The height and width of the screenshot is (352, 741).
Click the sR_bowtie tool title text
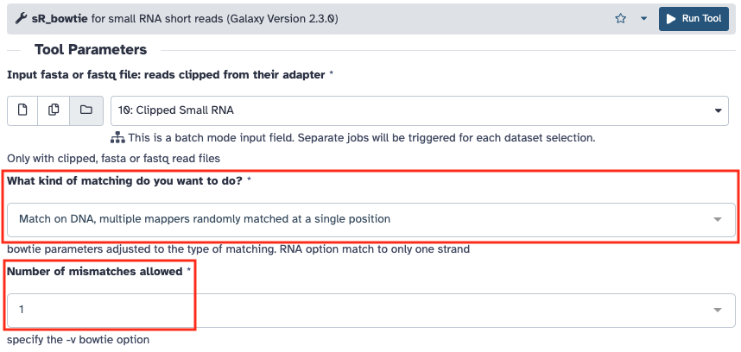[58, 19]
